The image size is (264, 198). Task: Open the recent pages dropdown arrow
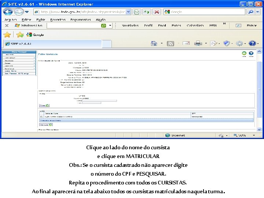click(27, 12)
